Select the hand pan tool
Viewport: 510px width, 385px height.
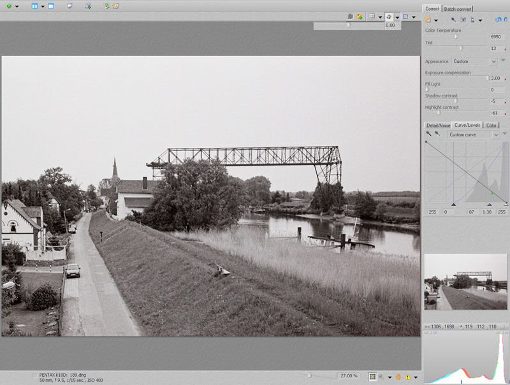pyautogui.click(x=398, y=376)
